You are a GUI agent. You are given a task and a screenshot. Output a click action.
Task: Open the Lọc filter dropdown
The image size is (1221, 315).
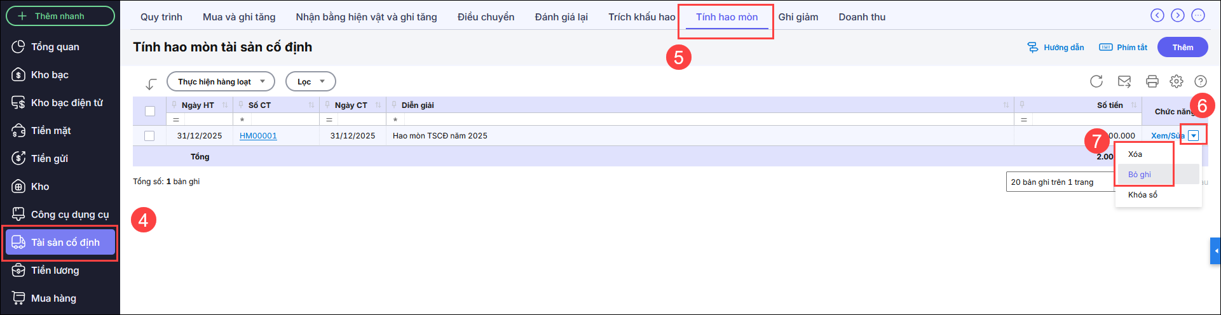click(x=310, y=82)
